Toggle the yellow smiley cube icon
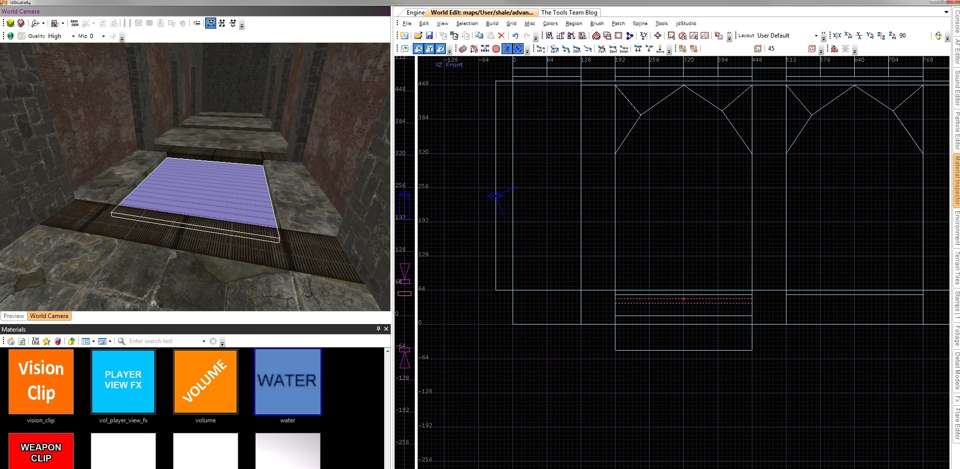 coord(10,23)
